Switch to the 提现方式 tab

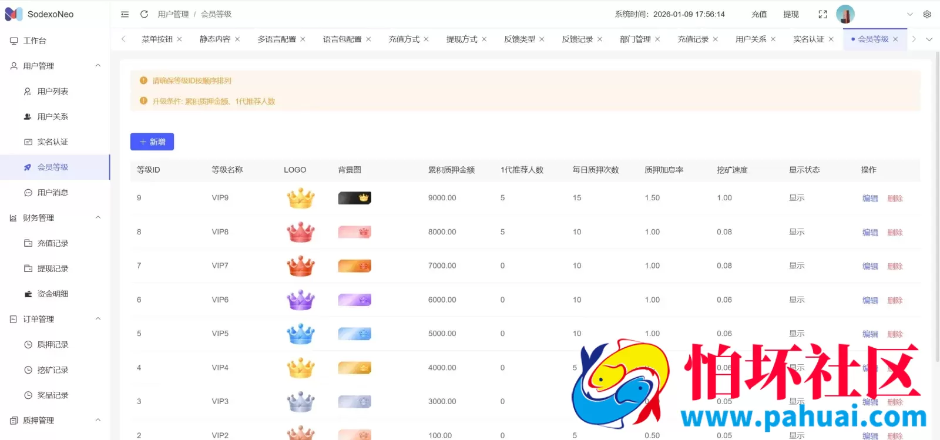[461, 39]
